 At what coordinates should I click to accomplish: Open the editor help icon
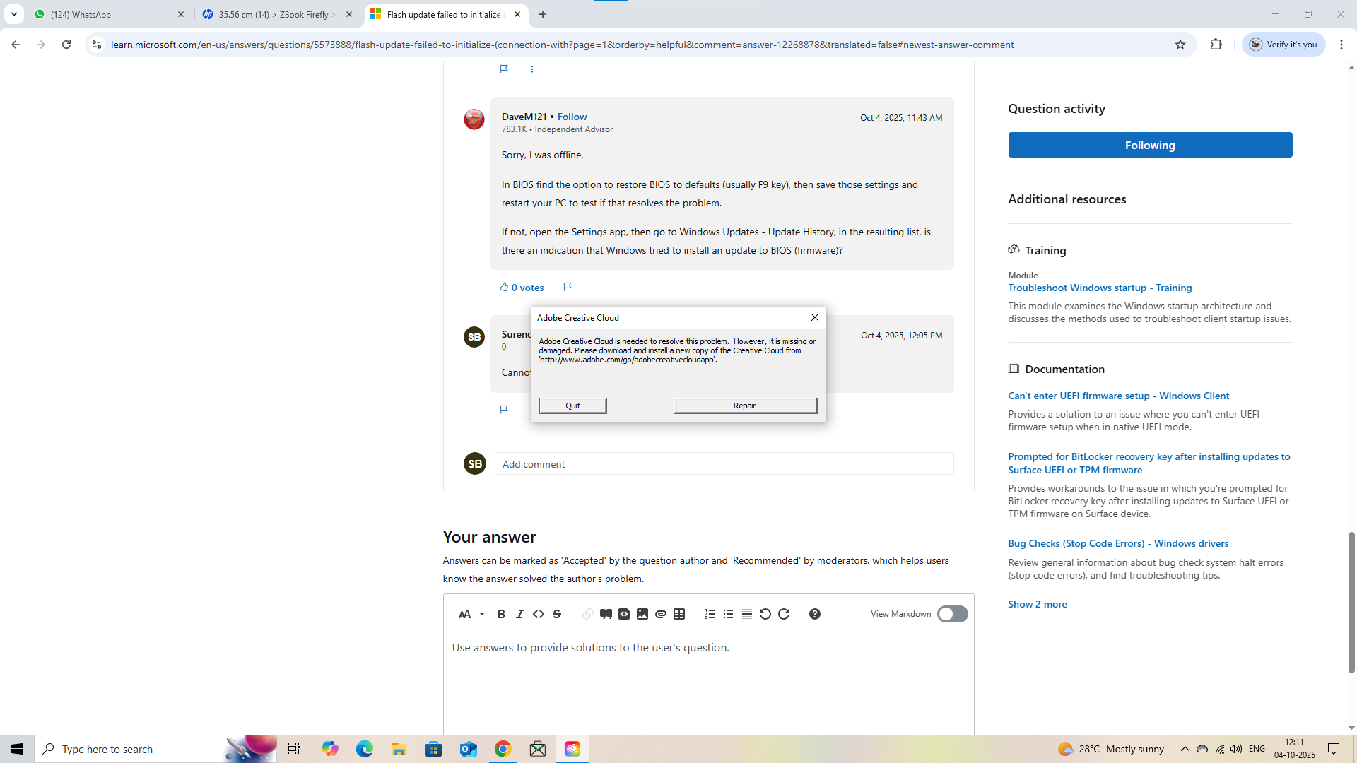(814, 614)
